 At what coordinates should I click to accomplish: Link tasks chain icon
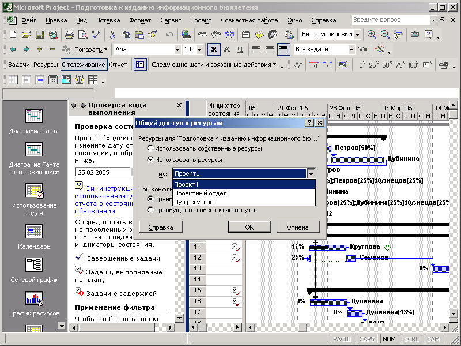click(202, 35)
